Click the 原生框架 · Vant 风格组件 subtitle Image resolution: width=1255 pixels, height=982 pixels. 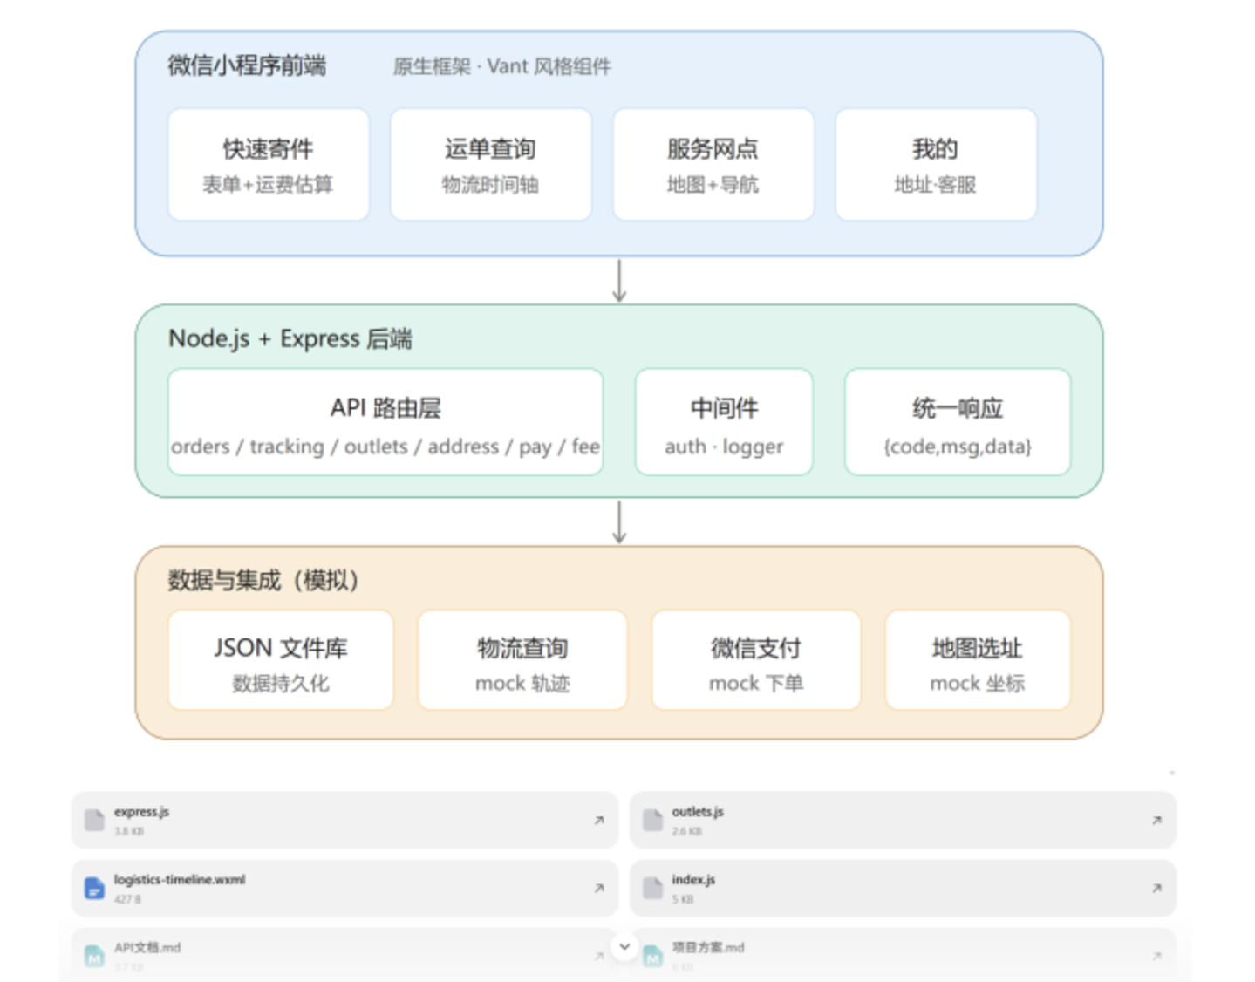pos(502,66)
